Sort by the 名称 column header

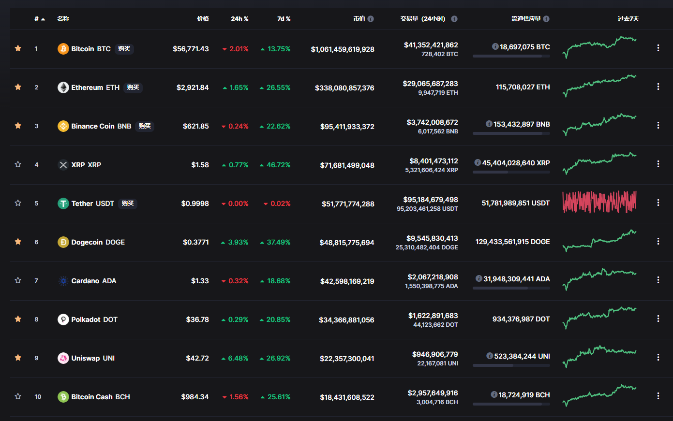click(x=63, y=19)
